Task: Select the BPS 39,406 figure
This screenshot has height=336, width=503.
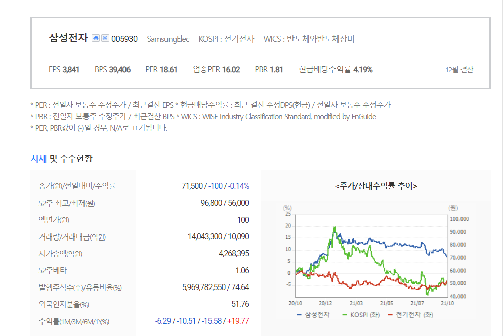Action: pyautogui.click(x=113, y=70)
